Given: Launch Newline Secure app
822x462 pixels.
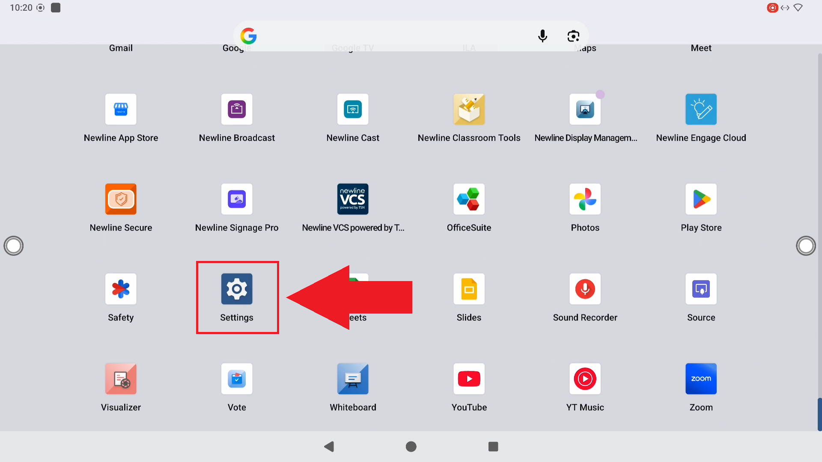Looking at the screenshot, I should pyautogui.click(x=121, y=199).
